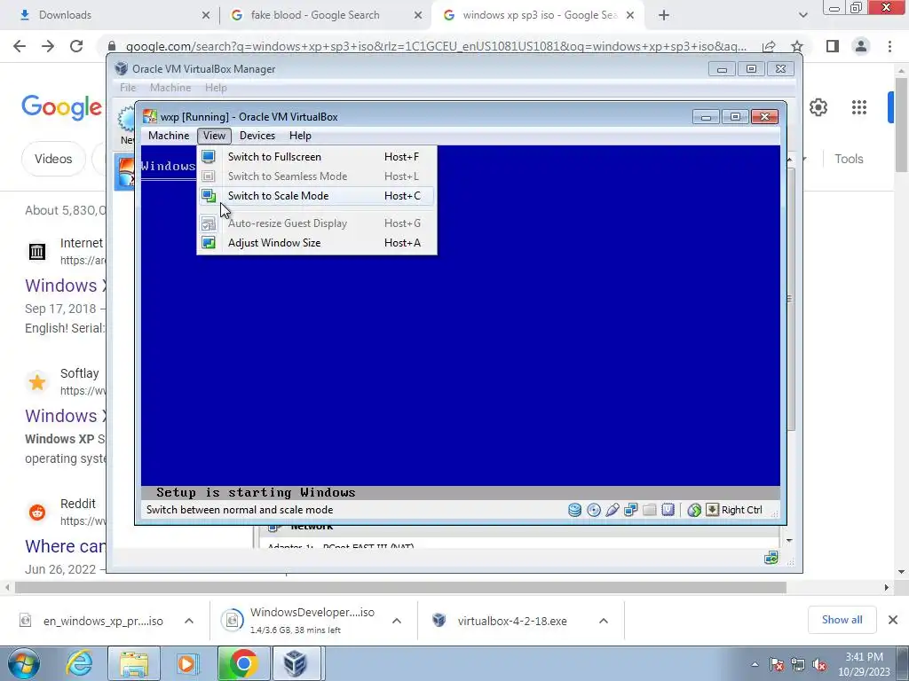Image resolution: width=909 pixels, height=681 pixels.
Task: Click the Action Center flag tray icon
Action: pyautogui.click(x=777, y=664)
